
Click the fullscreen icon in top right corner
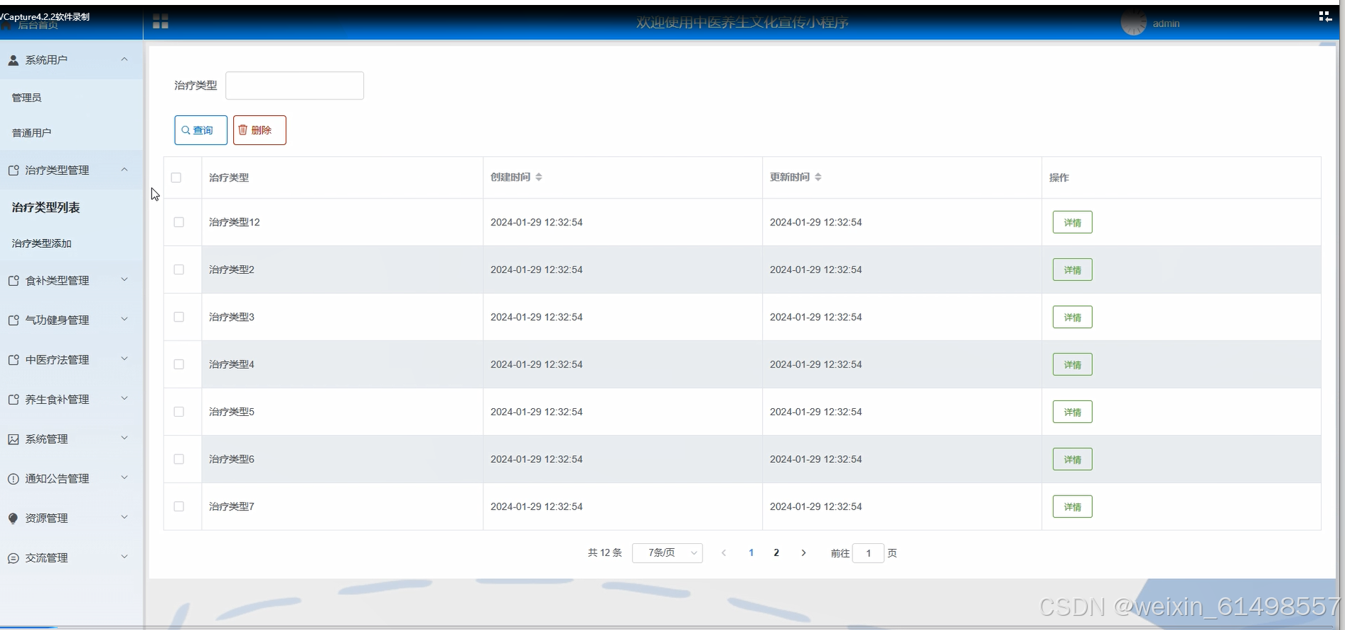click(x=1325, y=16)
